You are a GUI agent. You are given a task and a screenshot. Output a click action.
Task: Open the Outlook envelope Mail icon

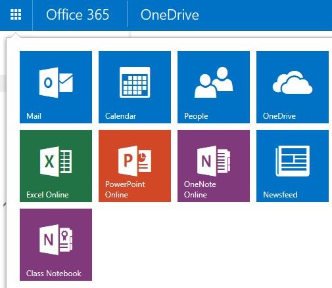click(56, 83)
